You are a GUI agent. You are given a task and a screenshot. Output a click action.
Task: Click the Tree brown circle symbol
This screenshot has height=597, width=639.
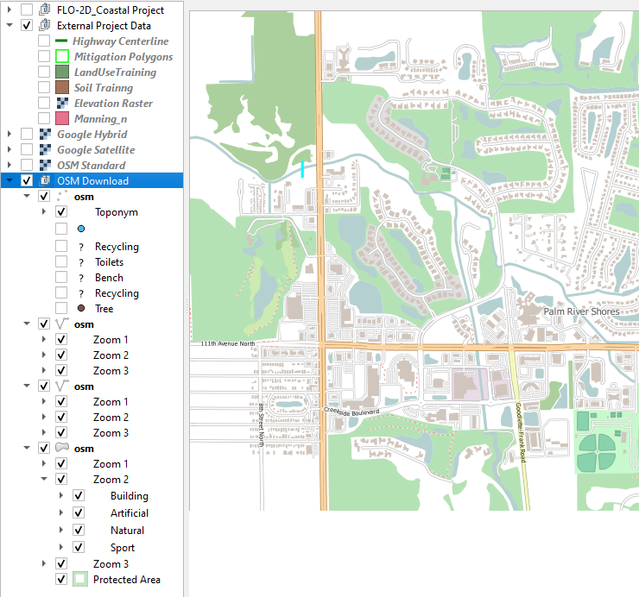(x=80, y=309)
